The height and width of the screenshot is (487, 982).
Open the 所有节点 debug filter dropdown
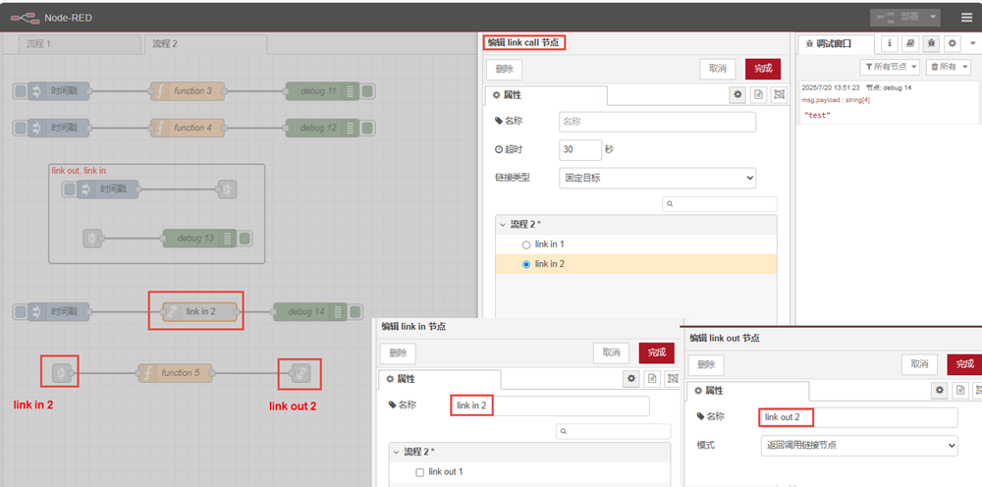click(892, 67)
